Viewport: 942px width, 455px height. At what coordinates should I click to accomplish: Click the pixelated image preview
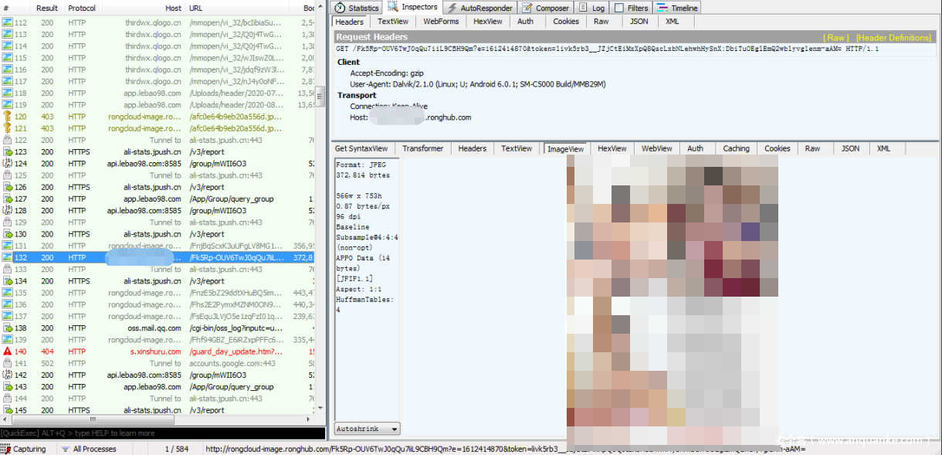672,302
